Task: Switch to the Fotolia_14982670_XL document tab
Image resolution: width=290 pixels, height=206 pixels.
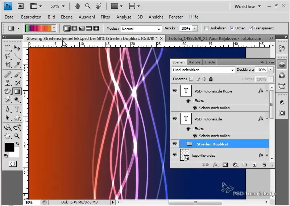Action: point(215,38)
